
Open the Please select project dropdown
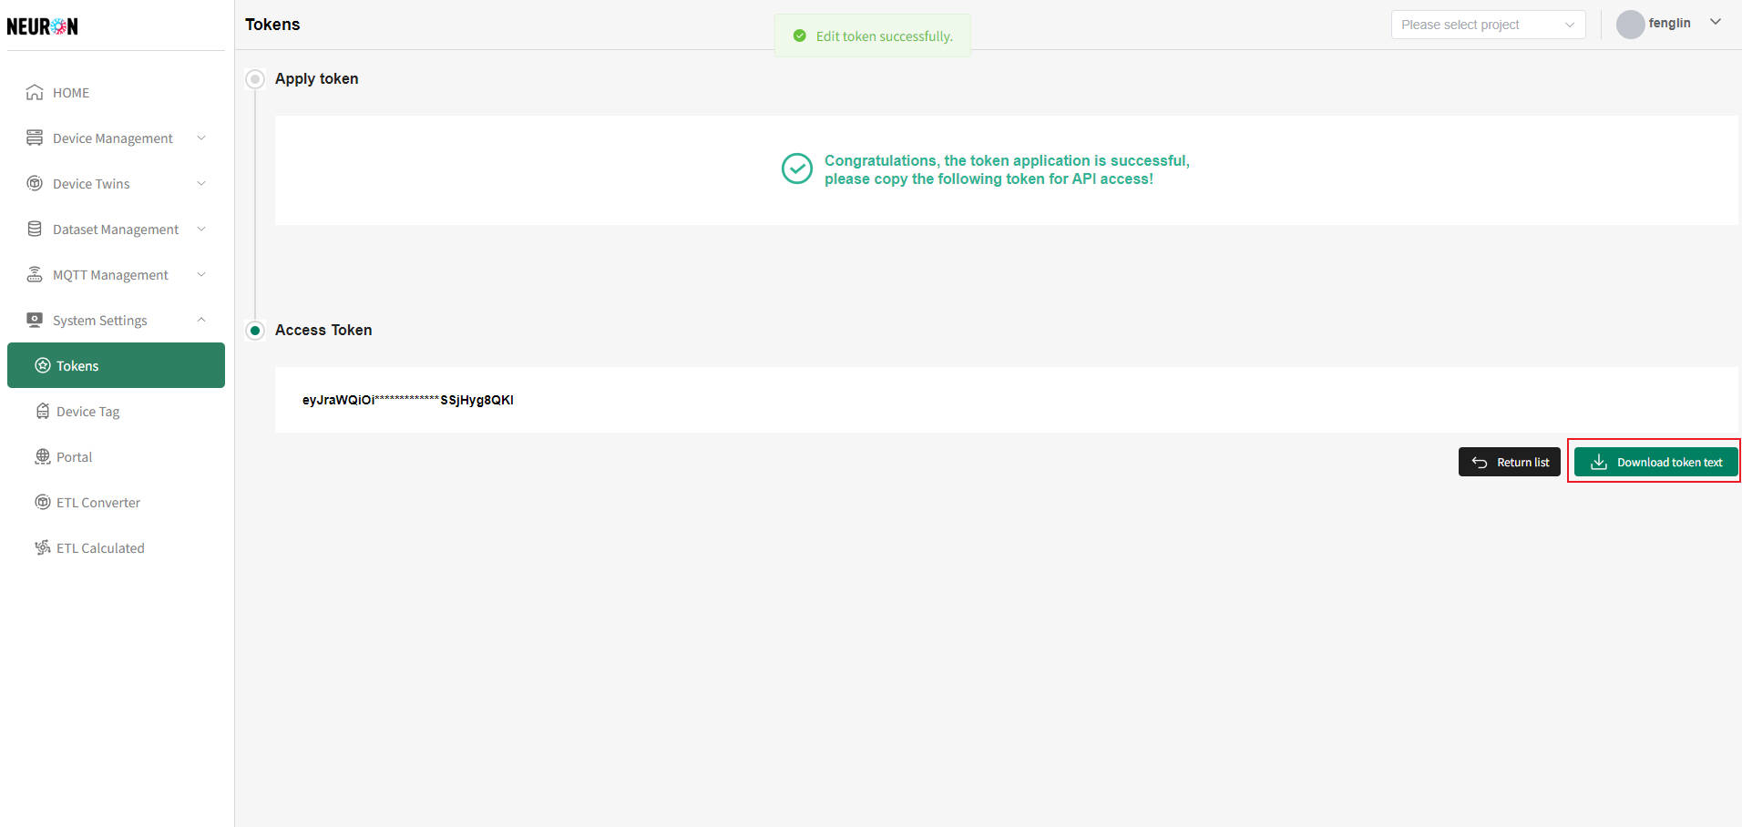(1488, 25)
